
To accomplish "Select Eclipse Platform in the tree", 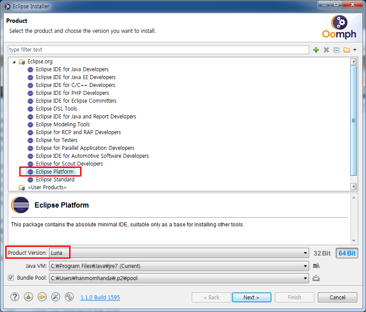I will 55,172.
